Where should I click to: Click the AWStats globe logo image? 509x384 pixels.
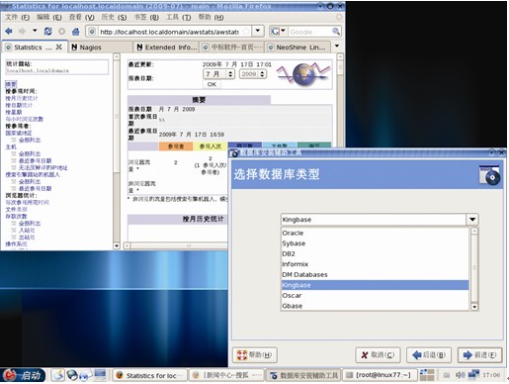[x=303, y=74]
